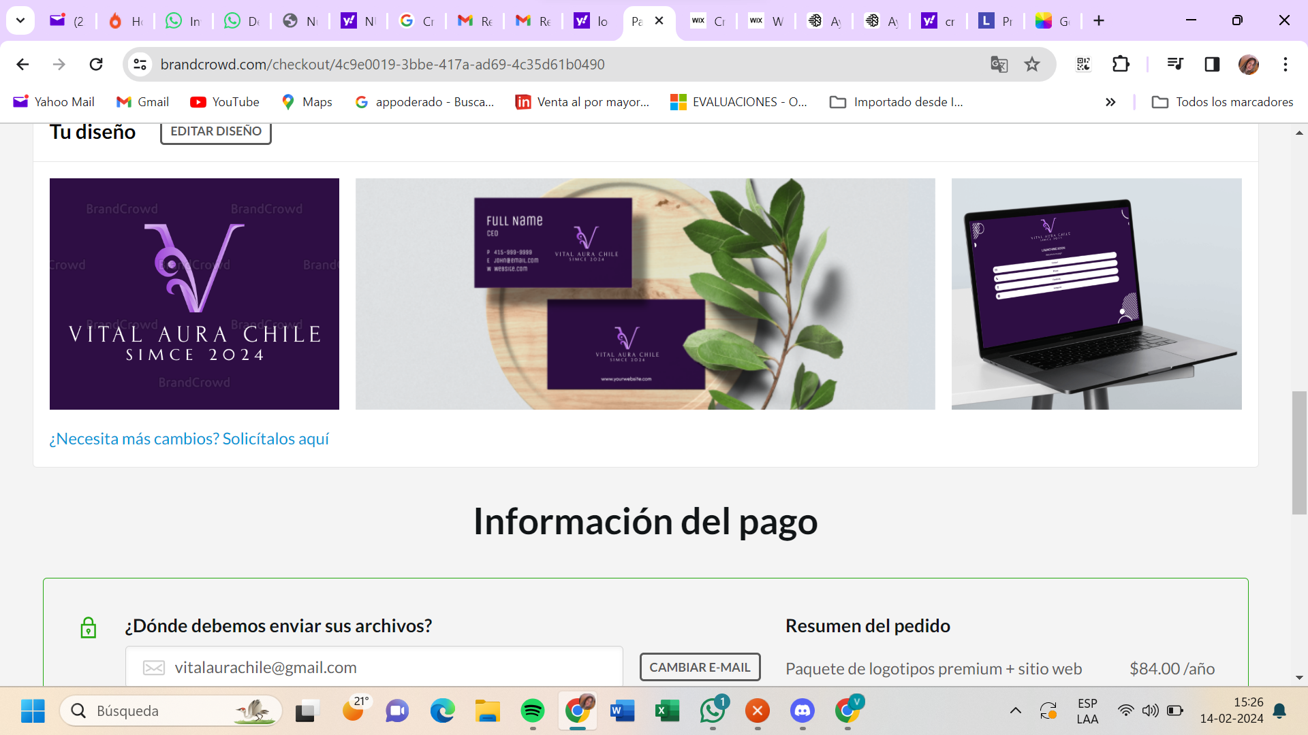The width and height of the screenshot is (1308, 735).
Task: Click the CAMBIAR E-MAIL button
Action: tap(700, 667)
